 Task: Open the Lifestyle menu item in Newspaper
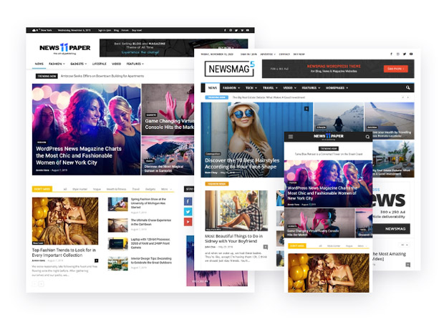tap(98, 64)
